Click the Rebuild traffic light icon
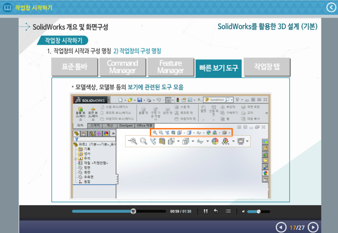Screen dimensions: 338x233 pyautogui.click(x=178, y=100)
